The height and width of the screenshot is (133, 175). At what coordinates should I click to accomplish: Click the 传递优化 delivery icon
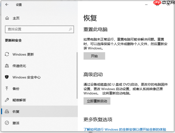7,66
